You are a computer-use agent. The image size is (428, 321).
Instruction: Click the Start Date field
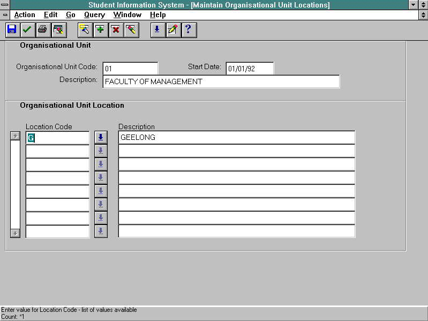click(250, 69)
